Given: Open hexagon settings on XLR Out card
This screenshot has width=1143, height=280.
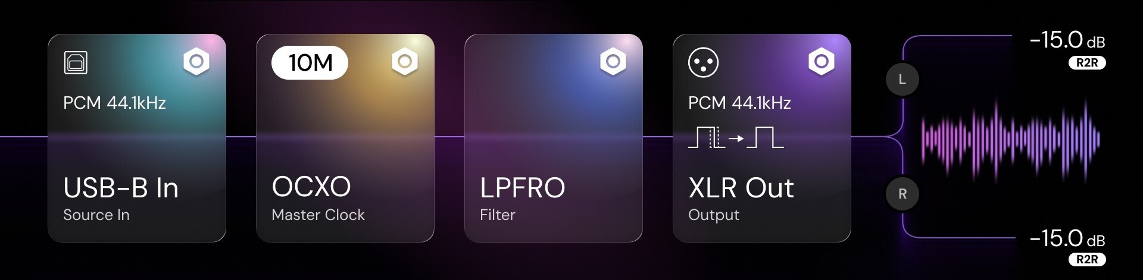Looking at the screenshot, I should click(821, 62).
